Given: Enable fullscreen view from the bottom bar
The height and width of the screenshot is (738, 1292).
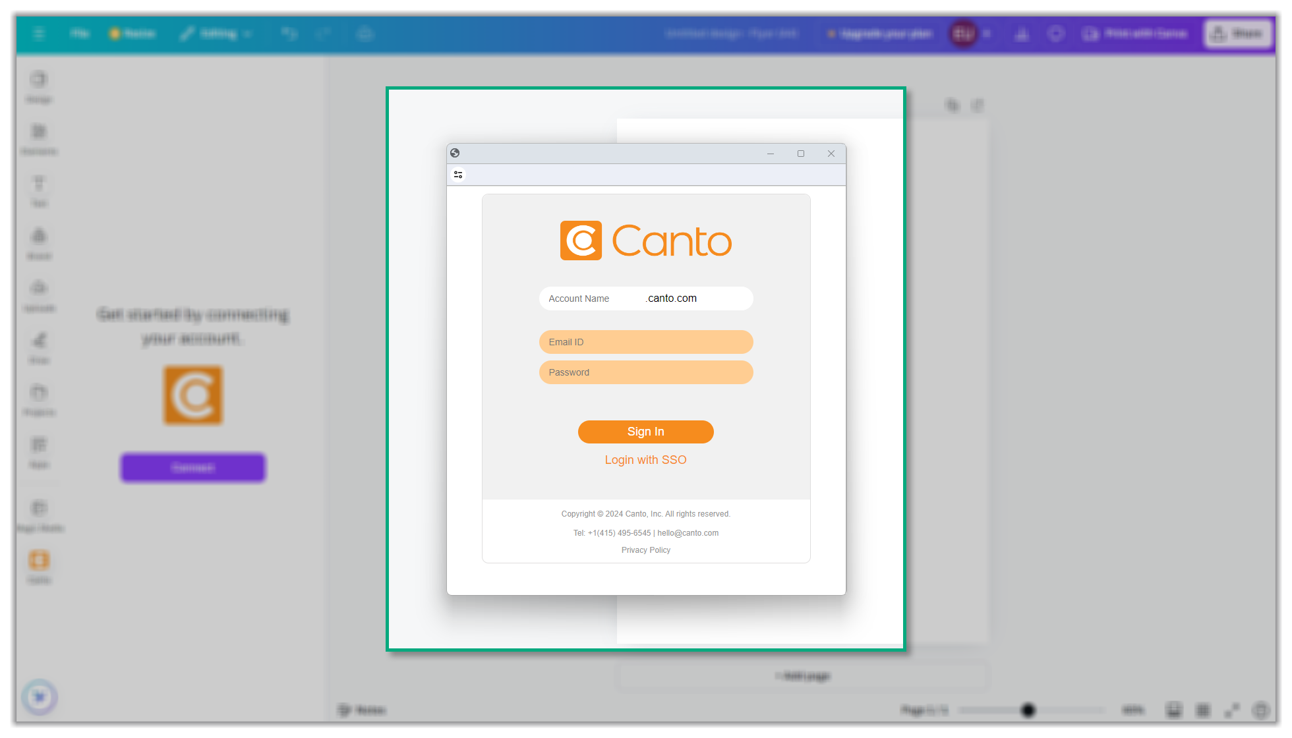Looking at the screenshot, I should click(x=1234, y=710).
